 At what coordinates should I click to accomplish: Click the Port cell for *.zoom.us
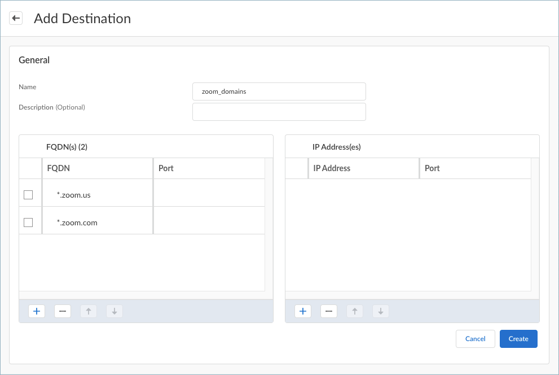click(209, 195)
